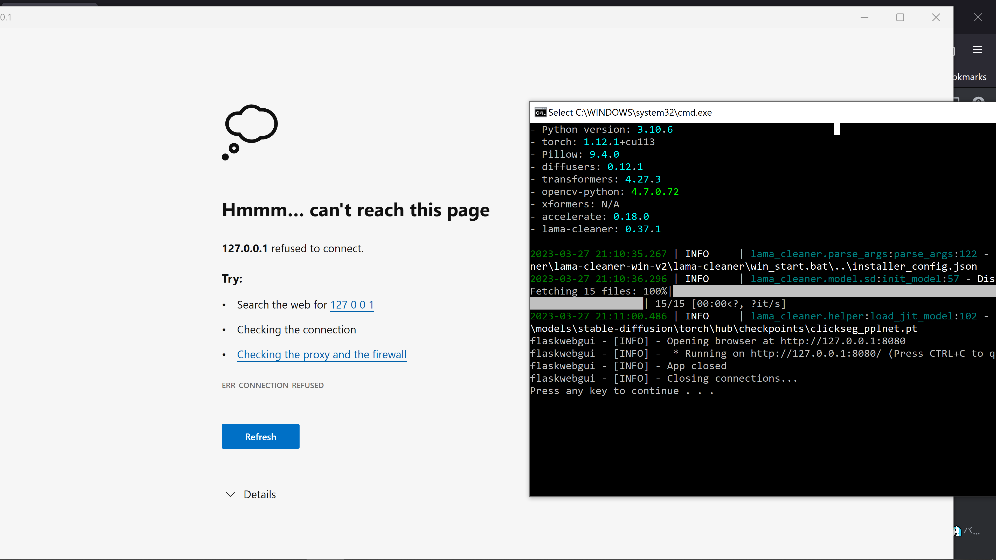
Task: Click the 'lama-cleaner: 0.37.1' version line
Action: [596, 229]
